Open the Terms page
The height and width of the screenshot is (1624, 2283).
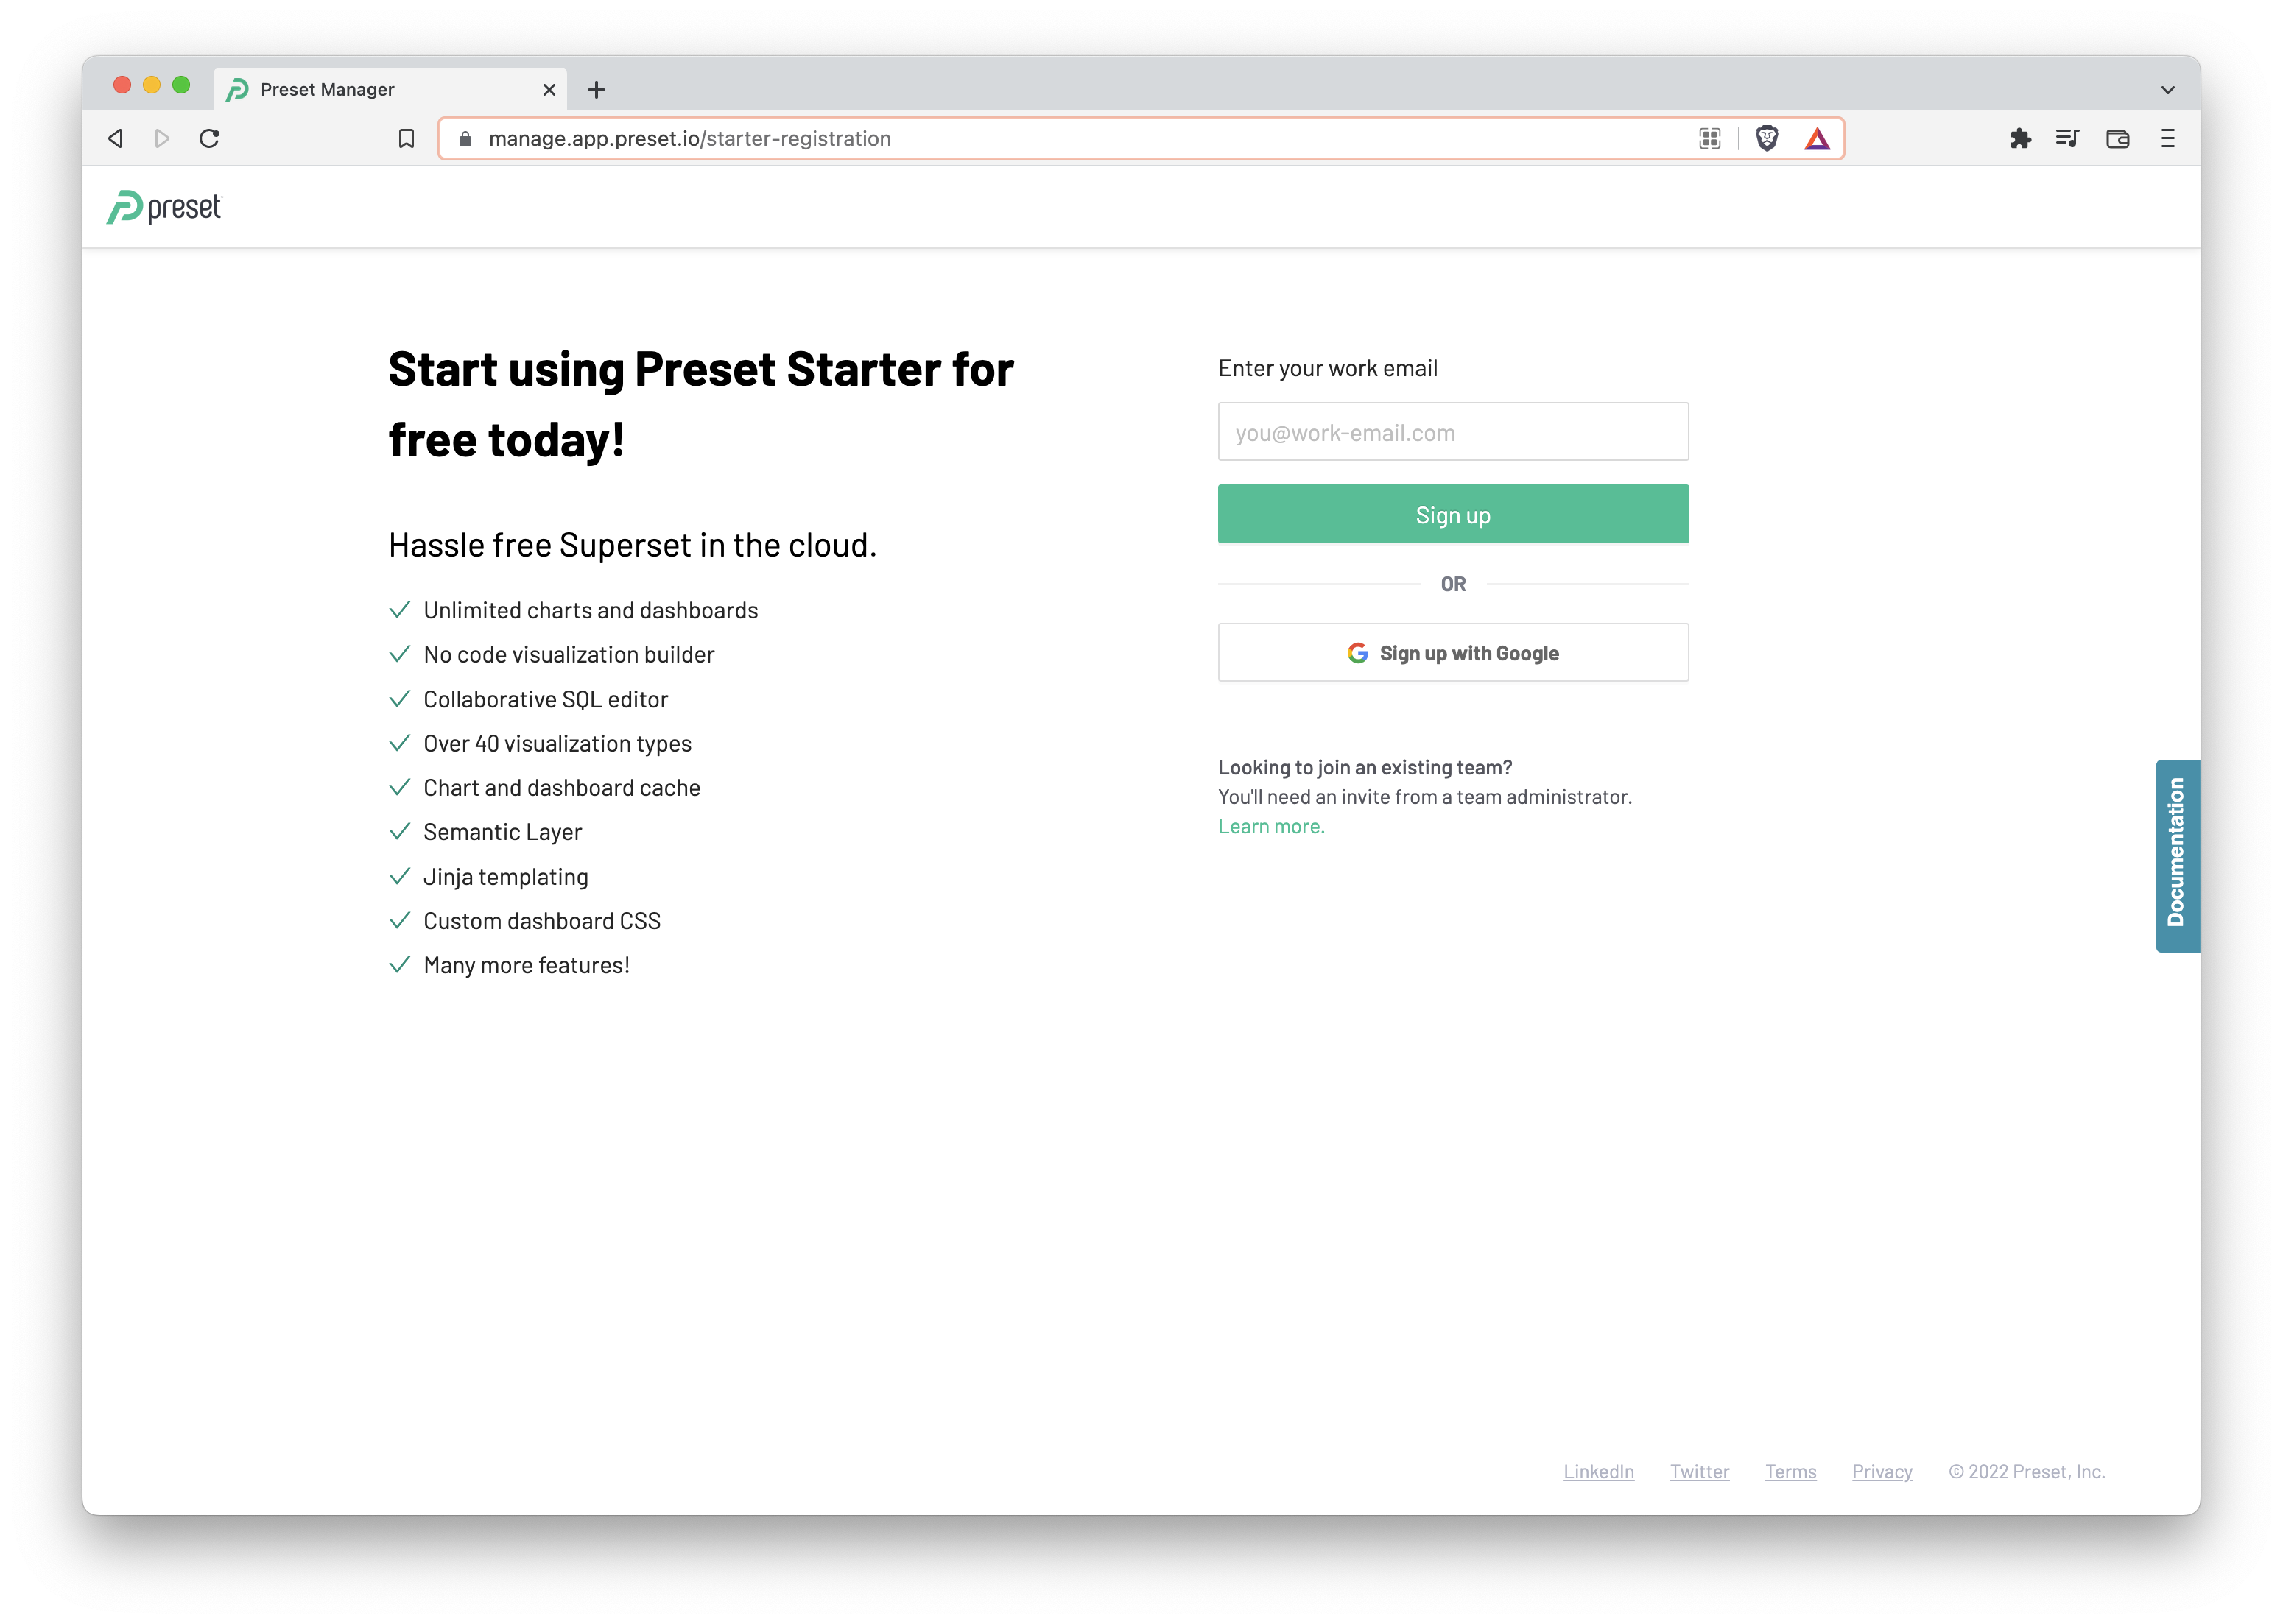pyautogui.click(x=1790, y=1471)
